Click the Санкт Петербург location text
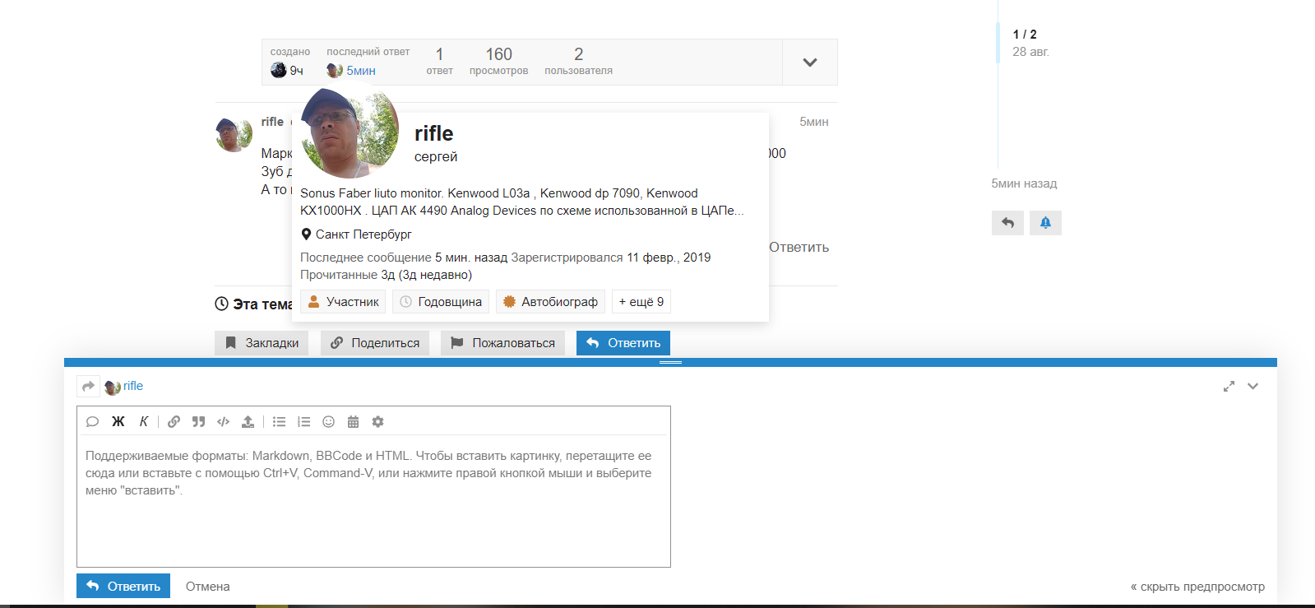This screenshot has height=608, width=1315. coord(363,234)
